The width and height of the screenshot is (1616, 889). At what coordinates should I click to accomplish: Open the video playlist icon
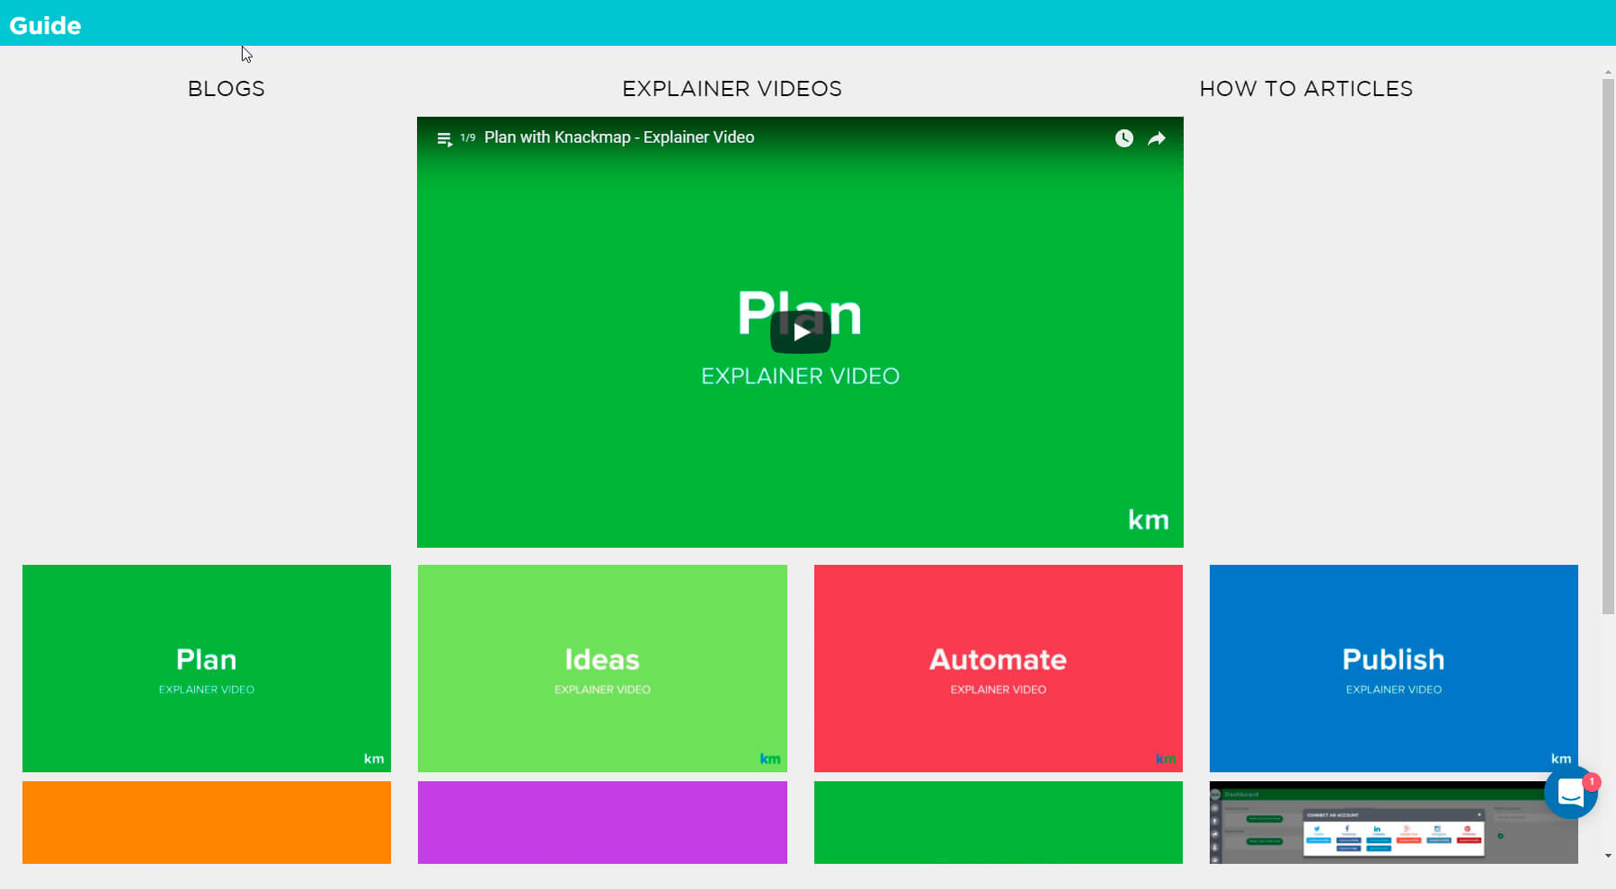click(x=444, y=138)
